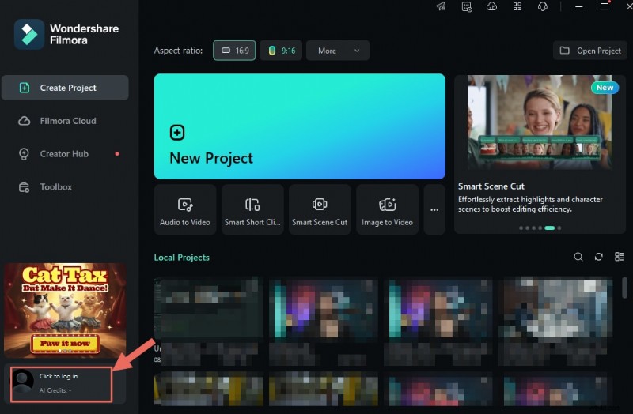Click the Toolbox sidebar icon
The height and width of the screenshot is (414, 633).
(x=25, y=187)
